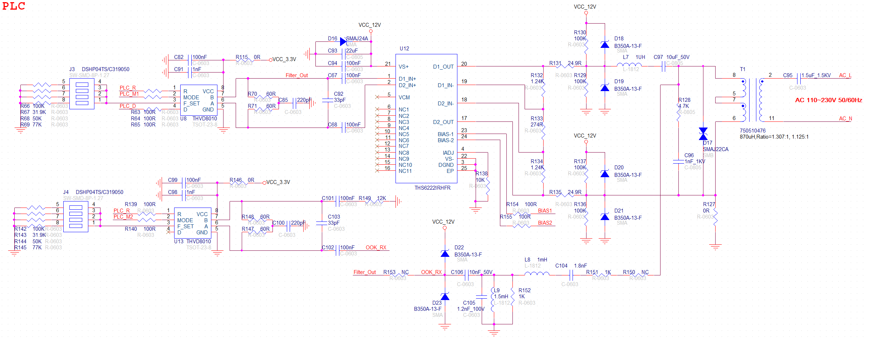Click the D23 diode symbol

coord(445,296)
